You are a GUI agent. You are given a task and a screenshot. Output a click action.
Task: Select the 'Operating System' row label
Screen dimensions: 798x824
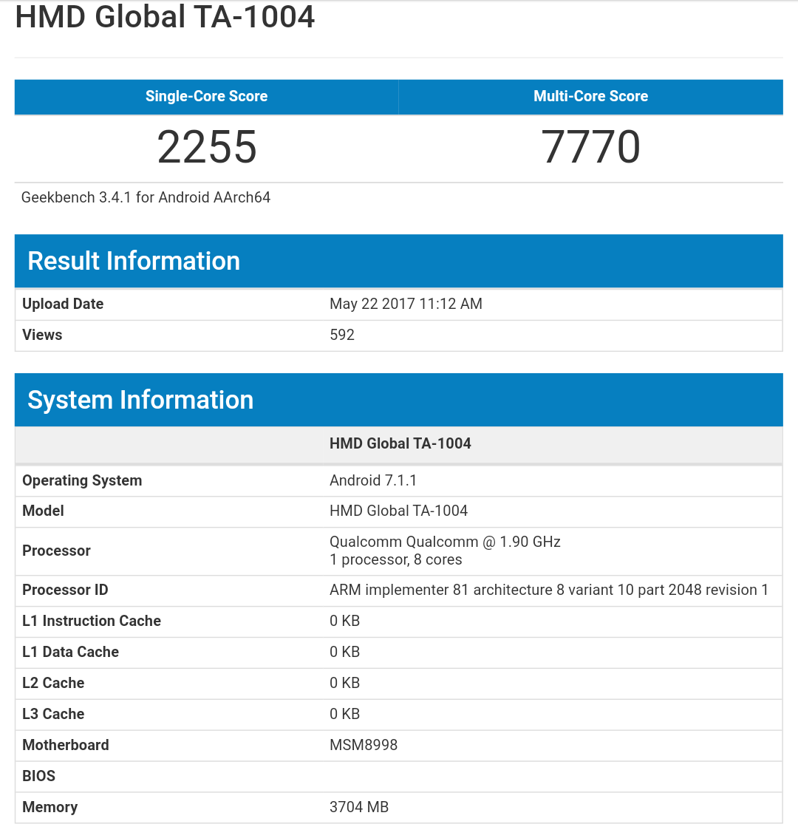click(x=82, y=480)
